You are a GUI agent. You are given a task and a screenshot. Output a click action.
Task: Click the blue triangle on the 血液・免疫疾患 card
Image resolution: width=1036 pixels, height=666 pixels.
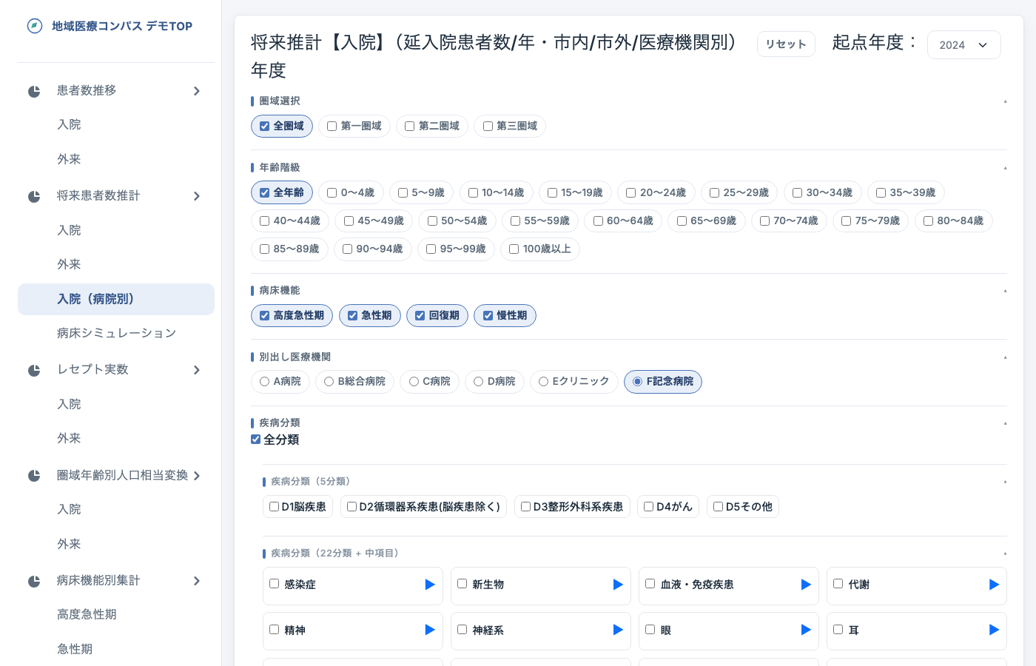click(806, 585)
